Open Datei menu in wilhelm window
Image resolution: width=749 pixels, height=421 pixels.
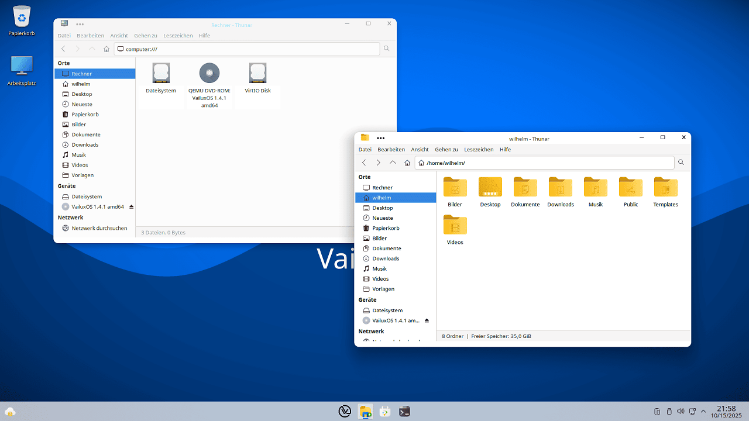point(365,150)
